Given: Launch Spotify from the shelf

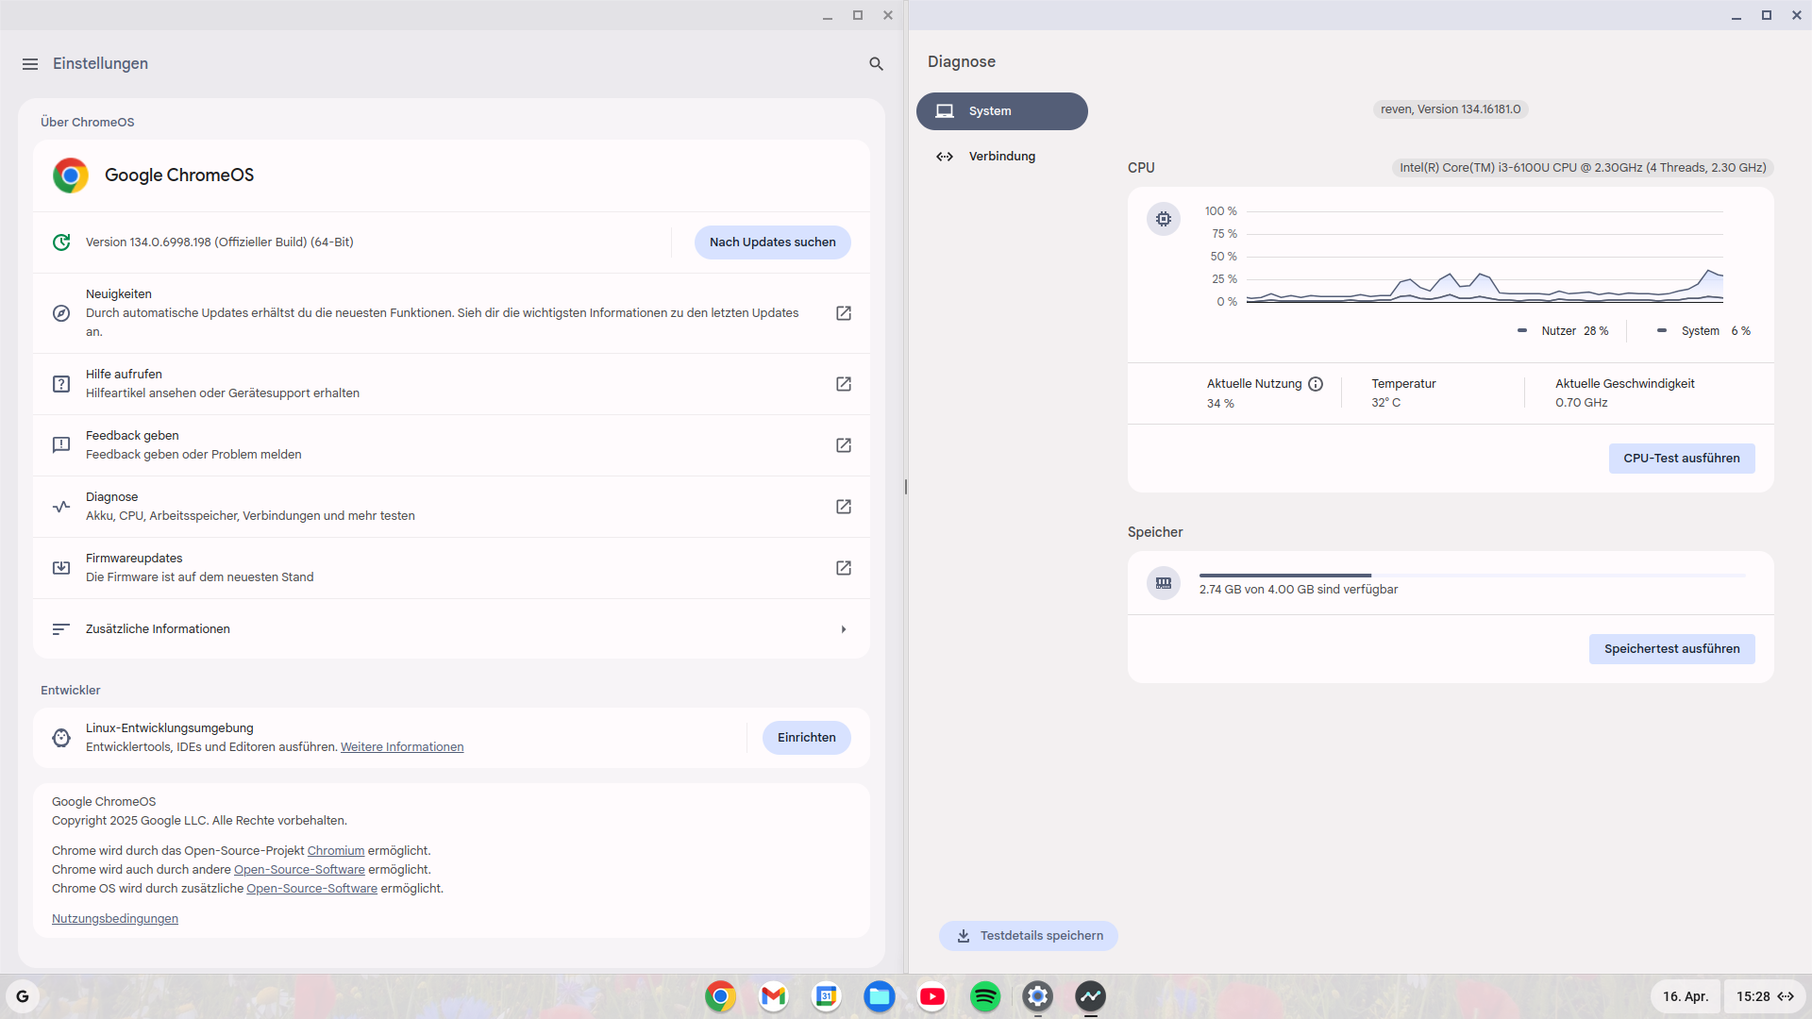Looking at the screenshot, I should pyautogui.click(x=985, y=996).
